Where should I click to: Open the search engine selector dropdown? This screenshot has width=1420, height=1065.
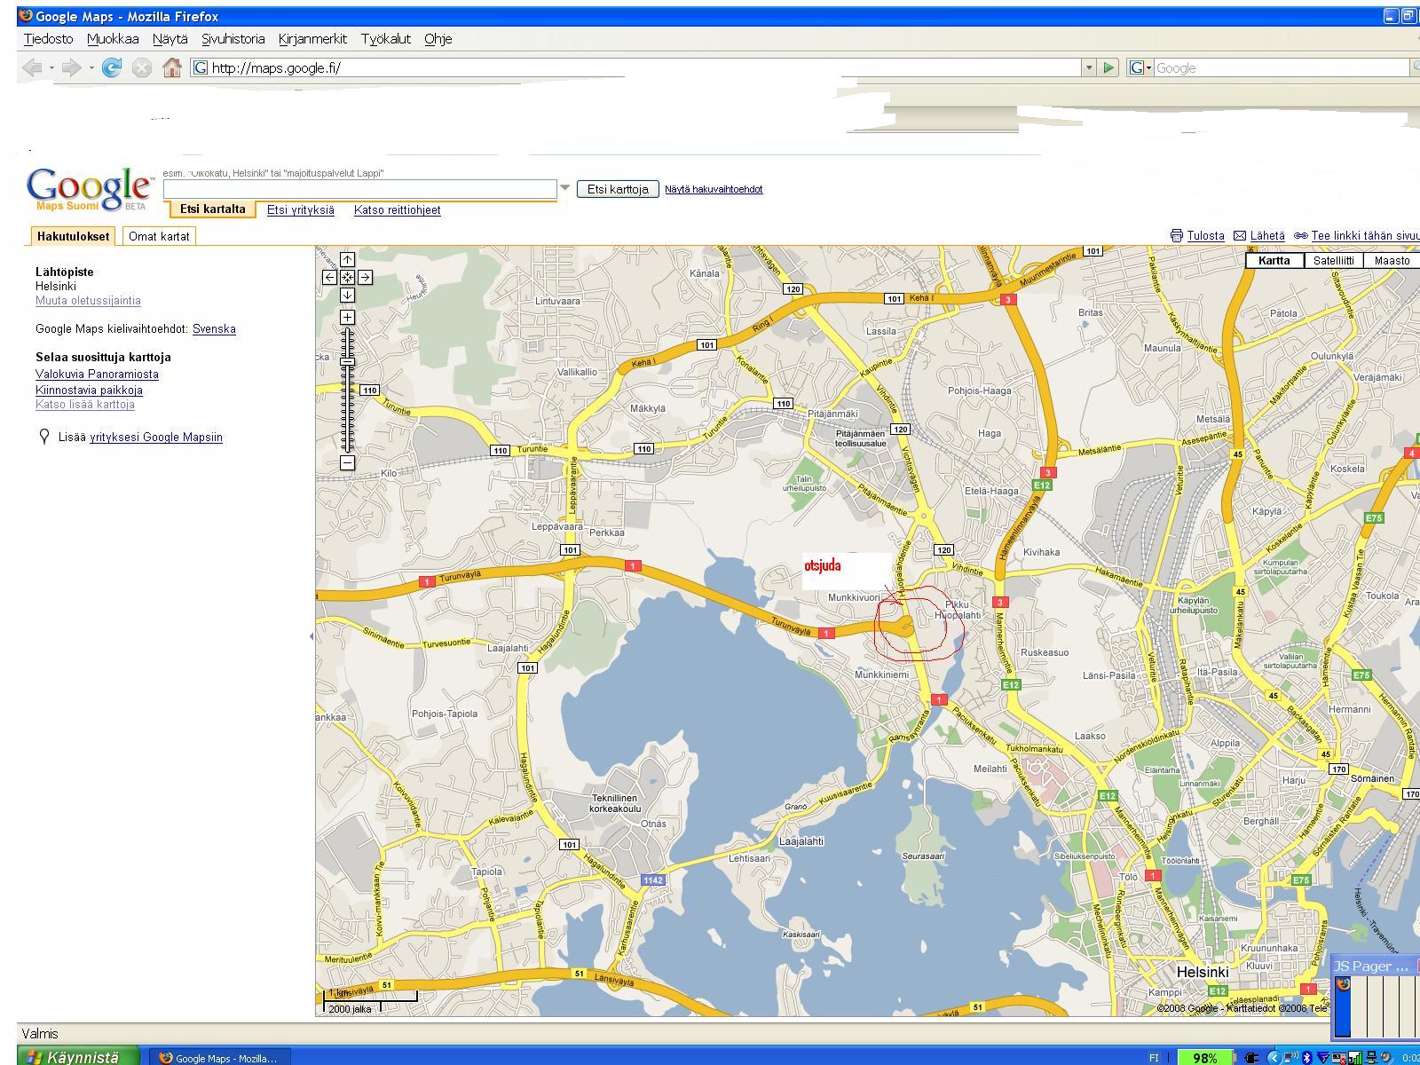point(1140,67)
